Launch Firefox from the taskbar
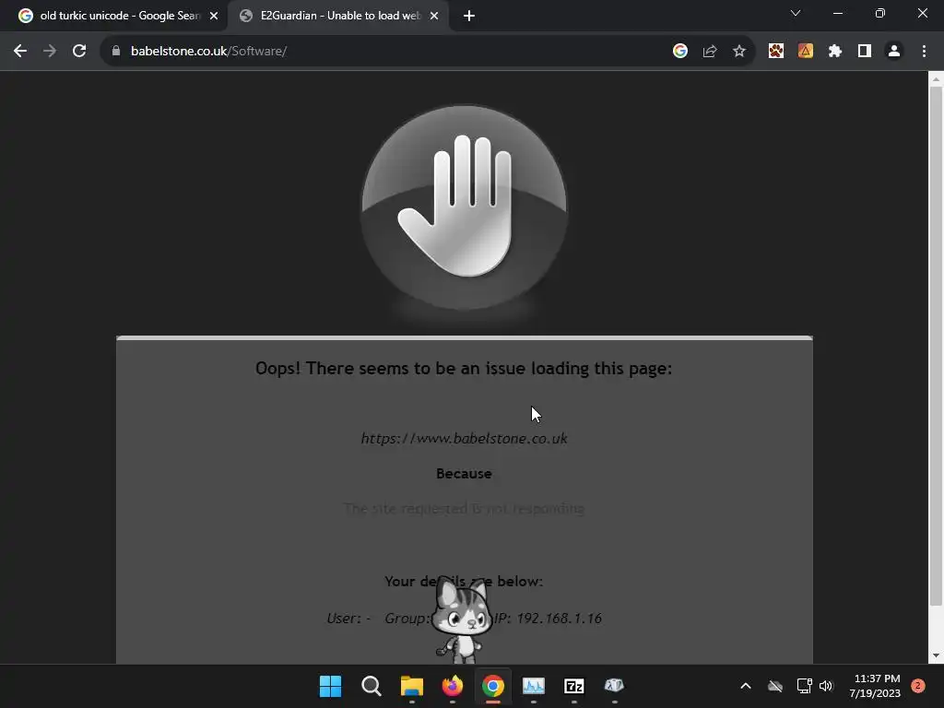This screenshot has width=944, height=708. [x=452, y=686]
